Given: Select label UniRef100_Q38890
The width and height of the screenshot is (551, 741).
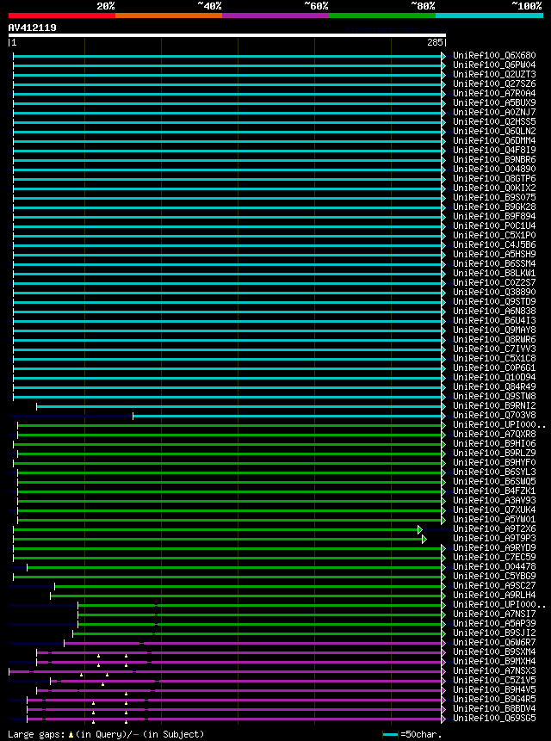Looking at the screenshot, I should [x=494, y=292].
